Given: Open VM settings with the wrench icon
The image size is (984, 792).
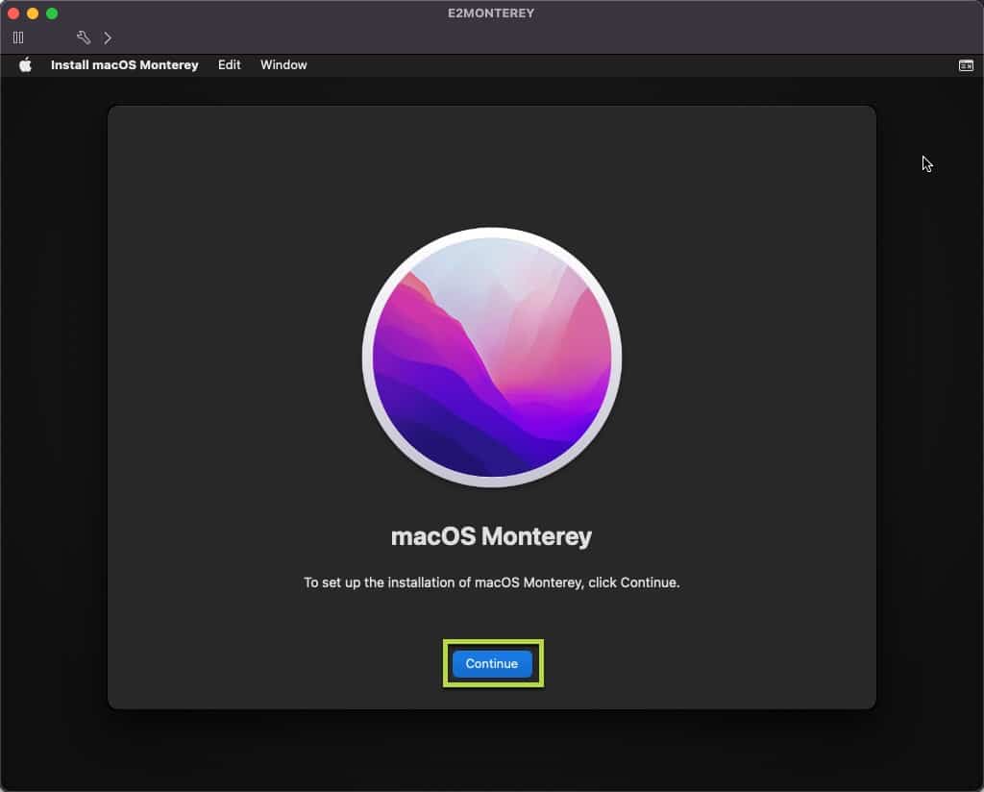Looking at the screenshot, I should [x=84, y=37].
